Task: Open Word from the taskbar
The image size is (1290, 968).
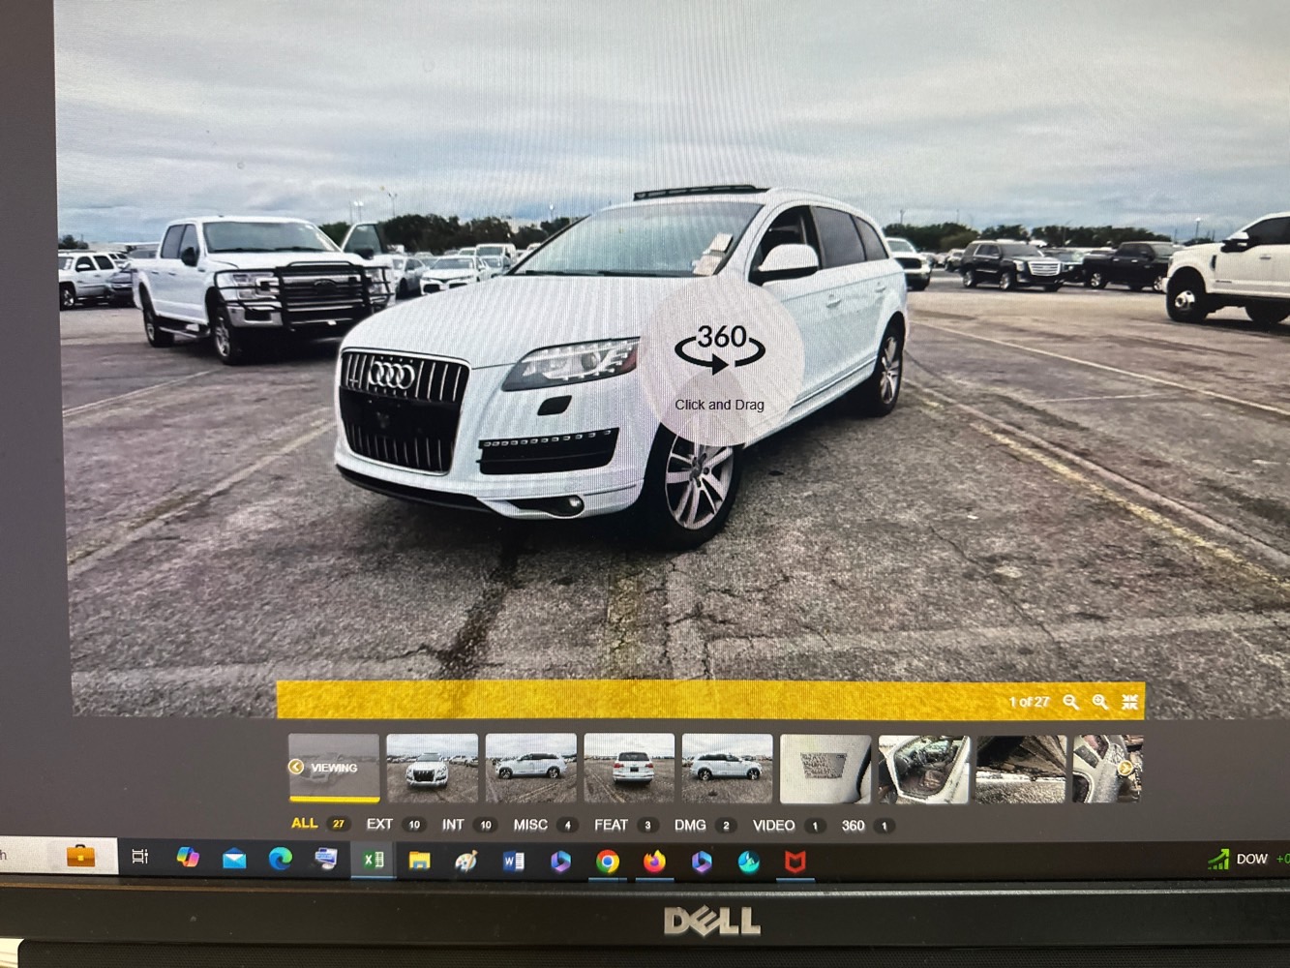Action: point(513,861)
